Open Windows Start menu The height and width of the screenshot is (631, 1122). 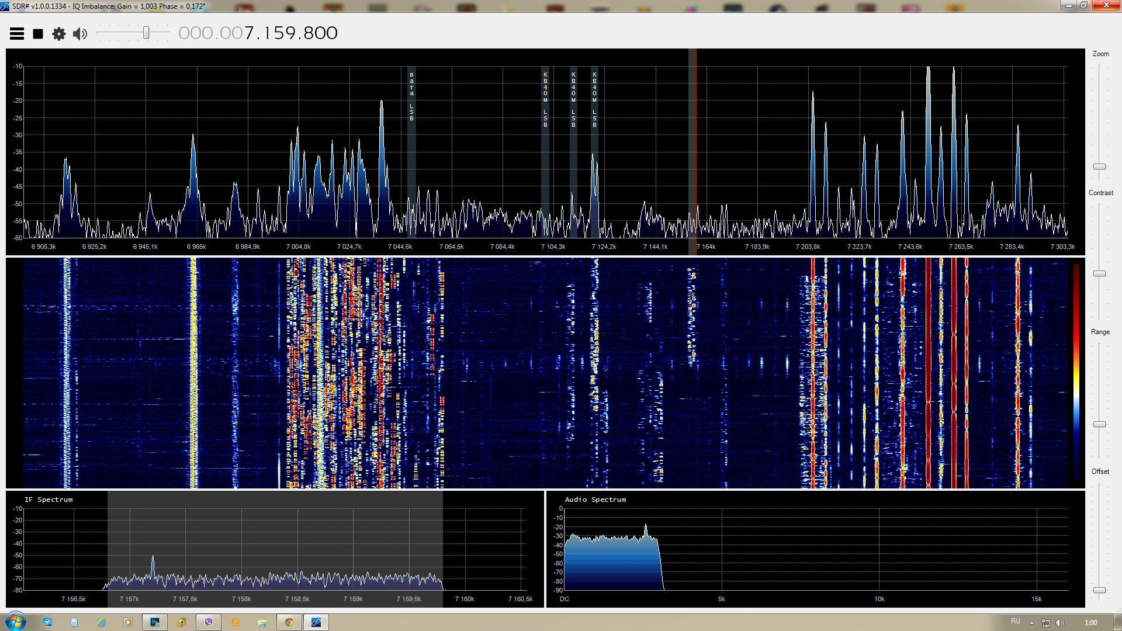16,622
